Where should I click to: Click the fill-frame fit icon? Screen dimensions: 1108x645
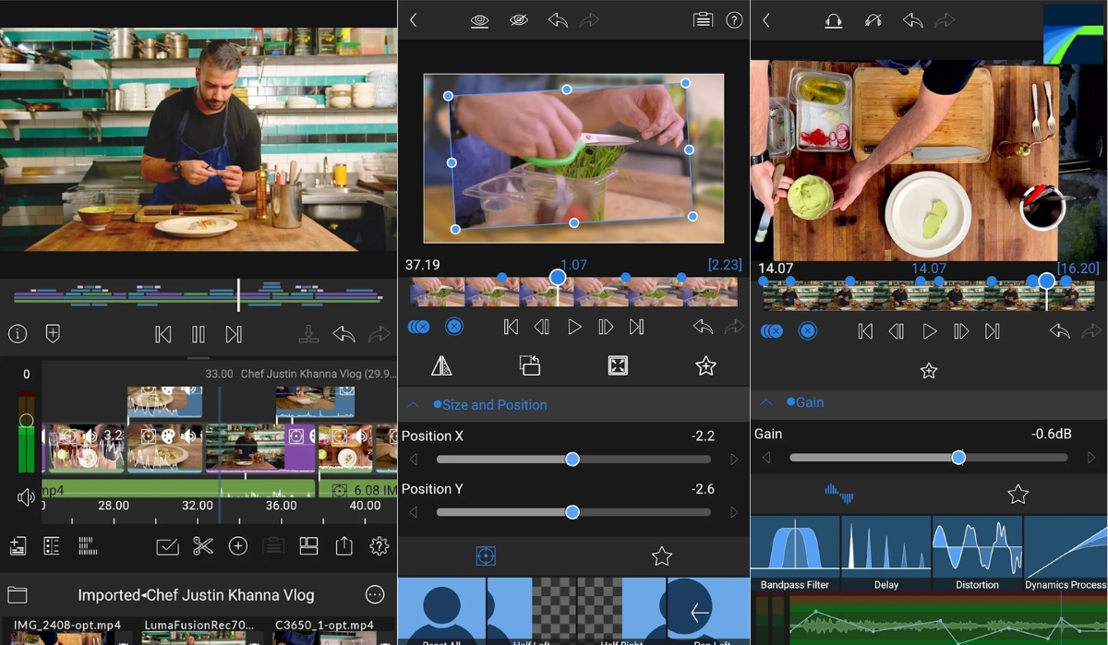tap(617, 365)
